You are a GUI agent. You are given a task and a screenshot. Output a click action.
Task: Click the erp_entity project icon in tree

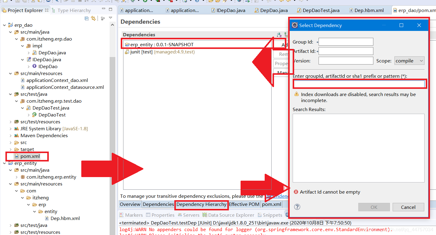[11, 163]
